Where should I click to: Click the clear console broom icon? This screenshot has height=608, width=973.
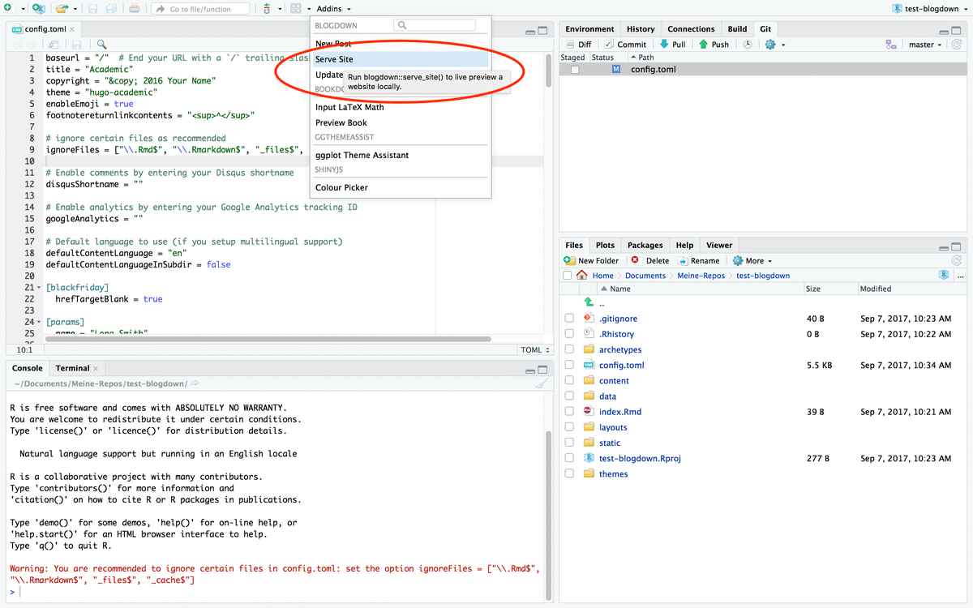pyautogui.click(x=541, y=384)
